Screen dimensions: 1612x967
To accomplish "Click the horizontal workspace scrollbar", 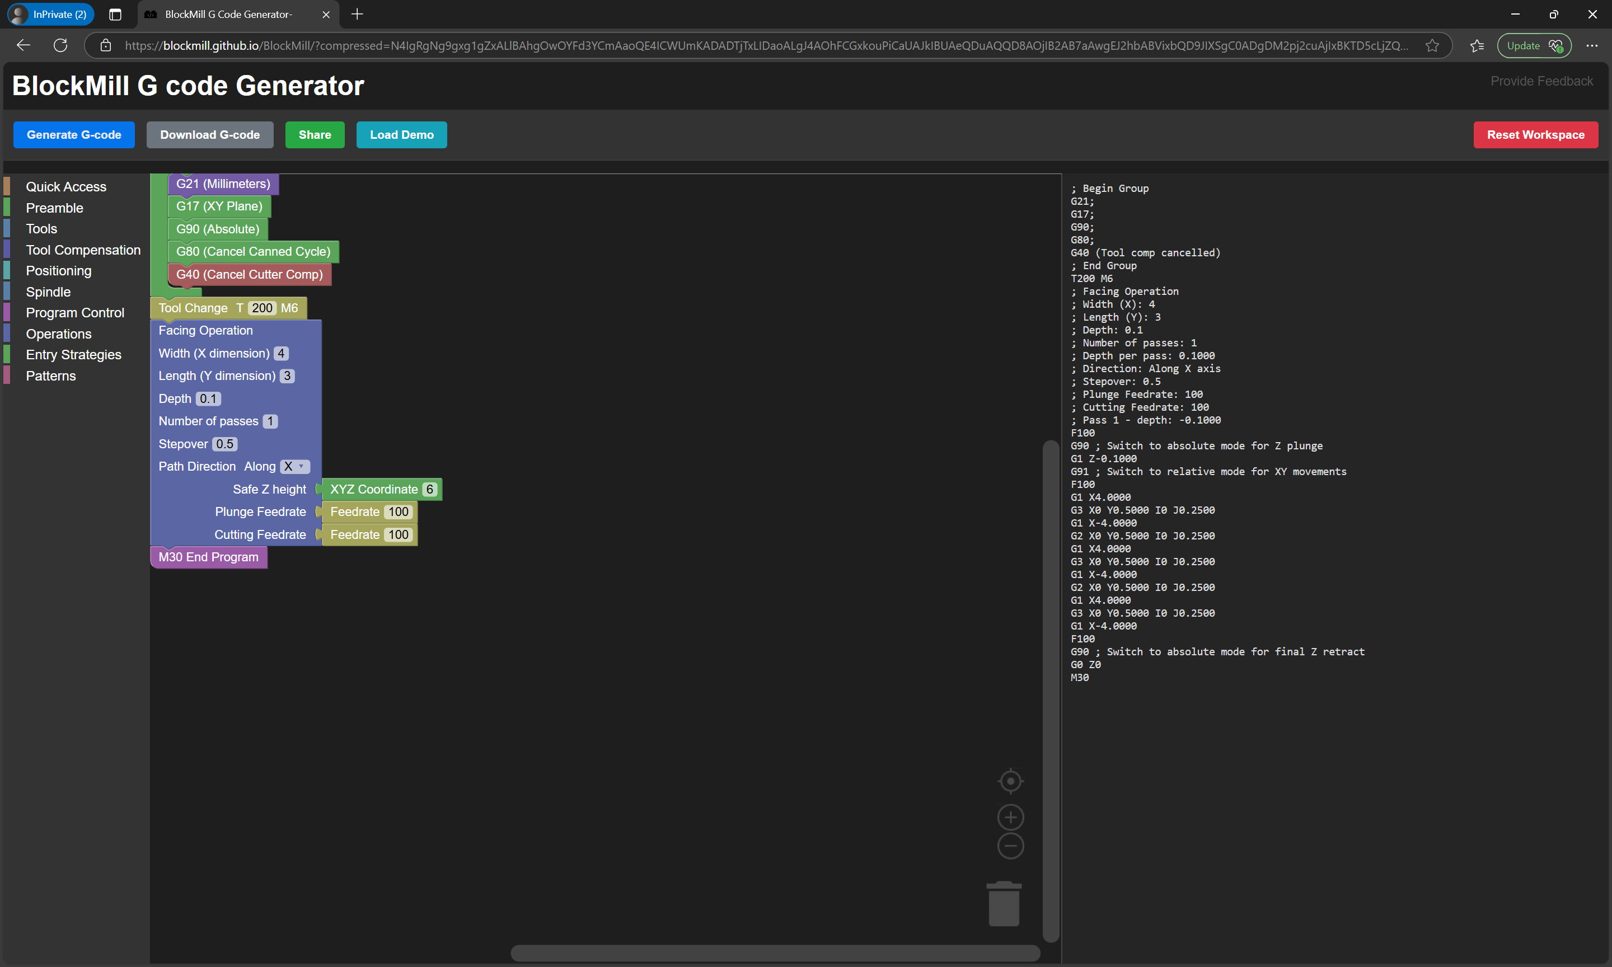I will (775, 952).
